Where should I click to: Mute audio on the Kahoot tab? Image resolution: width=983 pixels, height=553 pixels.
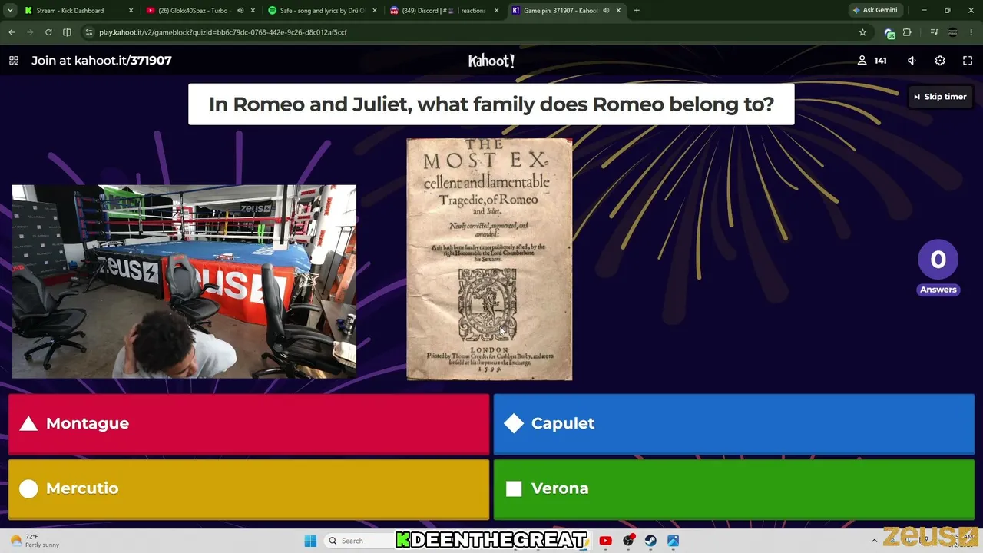[606, 11]
